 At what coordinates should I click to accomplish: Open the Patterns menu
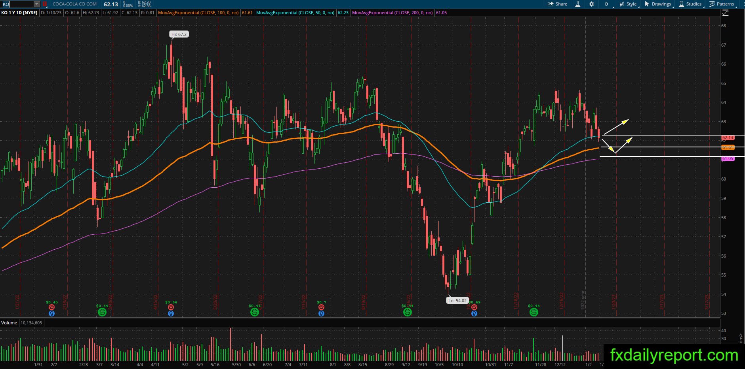coord(722,4)
